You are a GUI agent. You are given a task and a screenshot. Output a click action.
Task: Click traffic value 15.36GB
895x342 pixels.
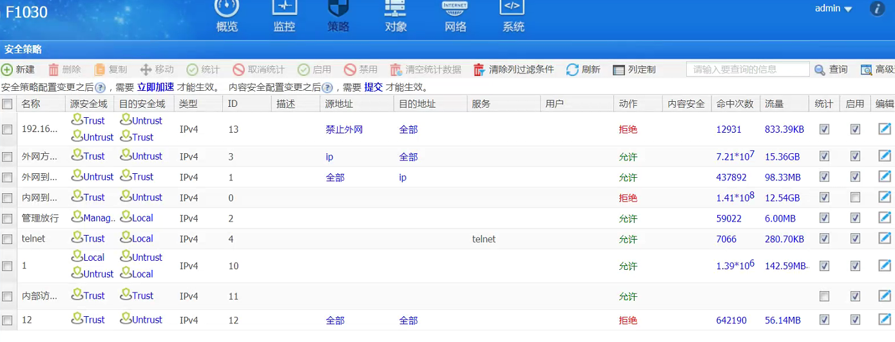tap(782, 157)
